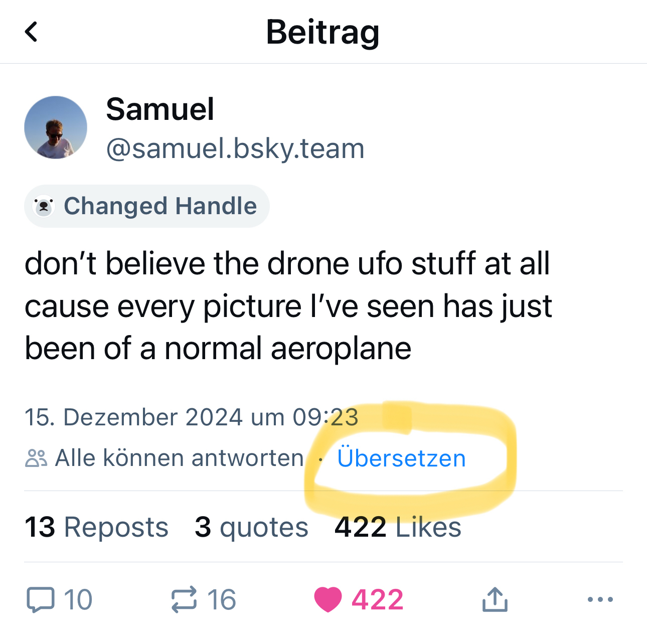Click the post date 15. Dezember 2024
Viewport: 647px width, 633px height.
[192, 417]
